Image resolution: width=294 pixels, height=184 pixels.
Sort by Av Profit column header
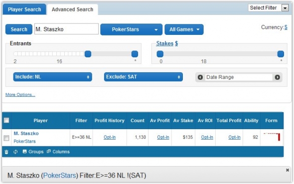pyautogui.click(x=160, y=121)
